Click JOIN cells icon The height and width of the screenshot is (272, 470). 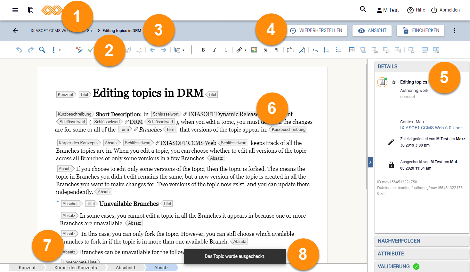pos(425,50)
